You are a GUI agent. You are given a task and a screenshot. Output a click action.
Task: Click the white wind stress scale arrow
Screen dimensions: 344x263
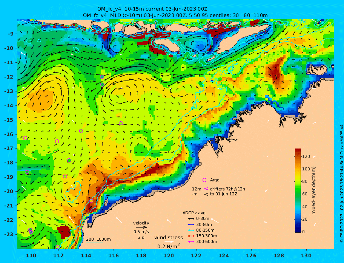(169, 242)
